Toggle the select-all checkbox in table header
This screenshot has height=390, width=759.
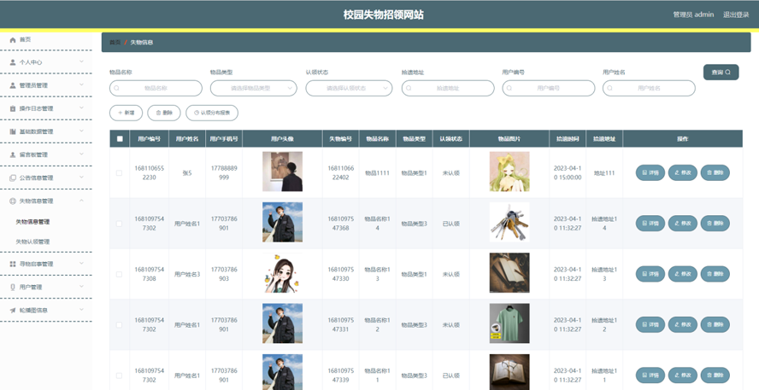pos(120,138)
